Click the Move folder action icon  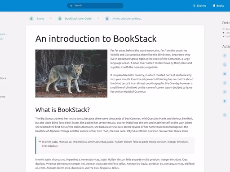pos(225,74)
